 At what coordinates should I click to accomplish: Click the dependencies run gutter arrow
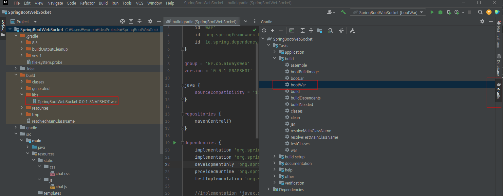coord(175,143)
